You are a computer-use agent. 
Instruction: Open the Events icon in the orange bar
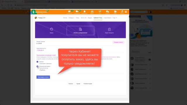pos(108,11)
